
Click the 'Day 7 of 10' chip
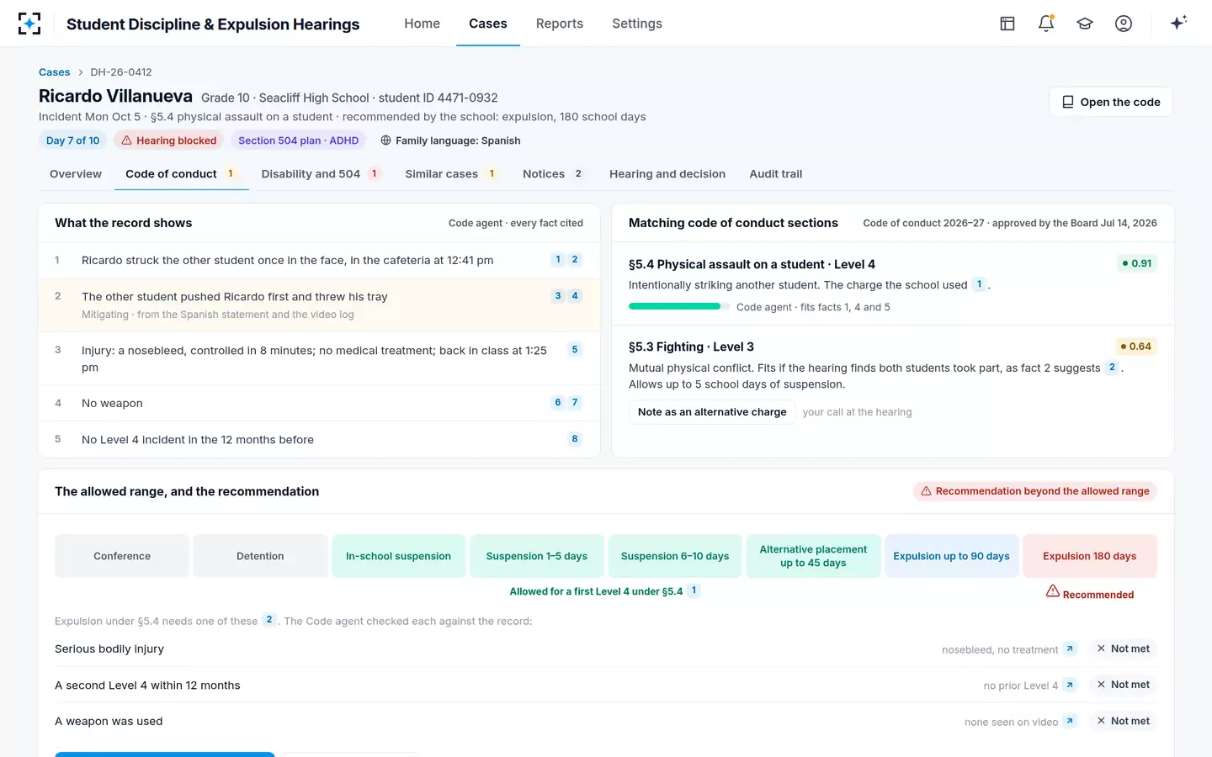(72, 140)
